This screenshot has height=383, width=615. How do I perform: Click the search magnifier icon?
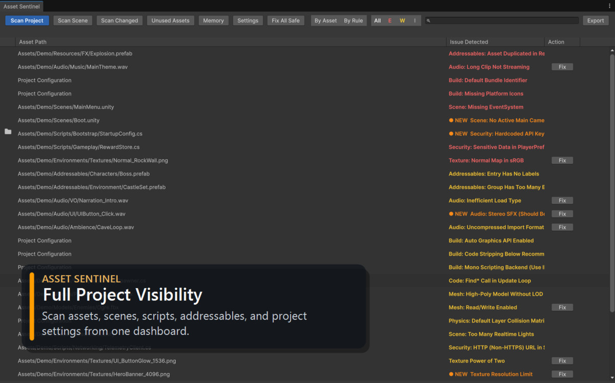[428, 21]
